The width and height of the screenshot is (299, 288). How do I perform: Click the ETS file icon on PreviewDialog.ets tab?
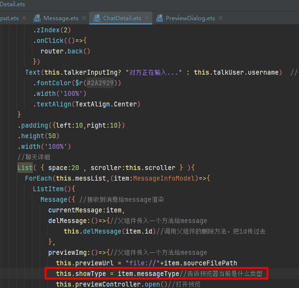click(x=159, y=18)
